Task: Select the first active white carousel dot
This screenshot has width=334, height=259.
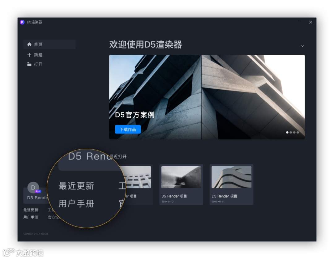Action: pyautogui.click(x=287, y=132)
